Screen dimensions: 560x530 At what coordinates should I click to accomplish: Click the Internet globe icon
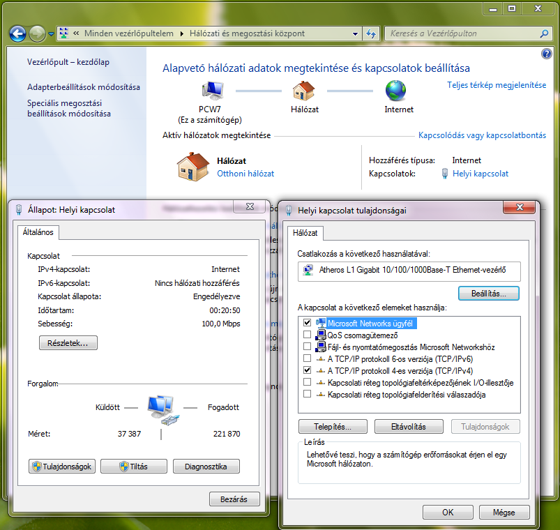click(x=396, y=91)
